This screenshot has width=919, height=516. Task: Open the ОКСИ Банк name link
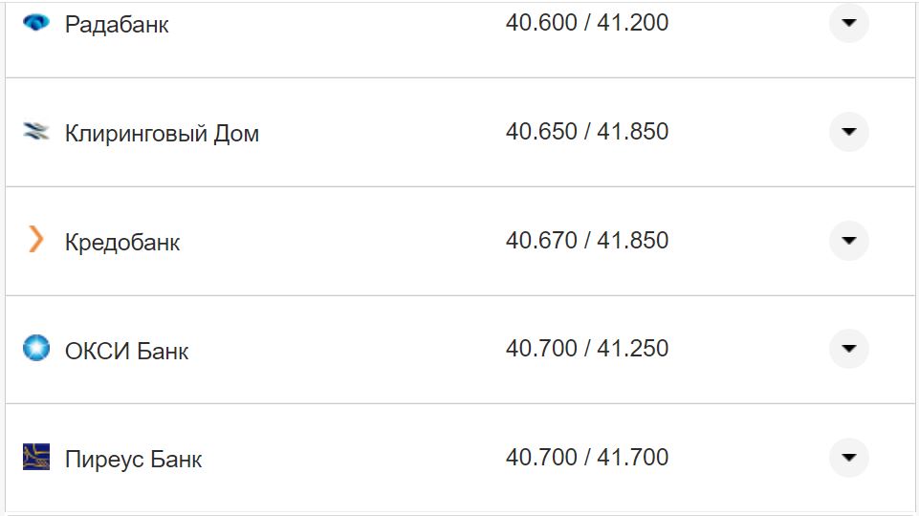pos(126,351)
